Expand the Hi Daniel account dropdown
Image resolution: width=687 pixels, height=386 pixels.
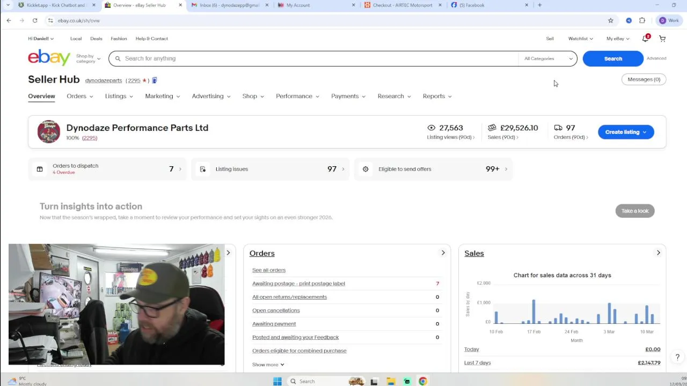[x=41, y=39]
